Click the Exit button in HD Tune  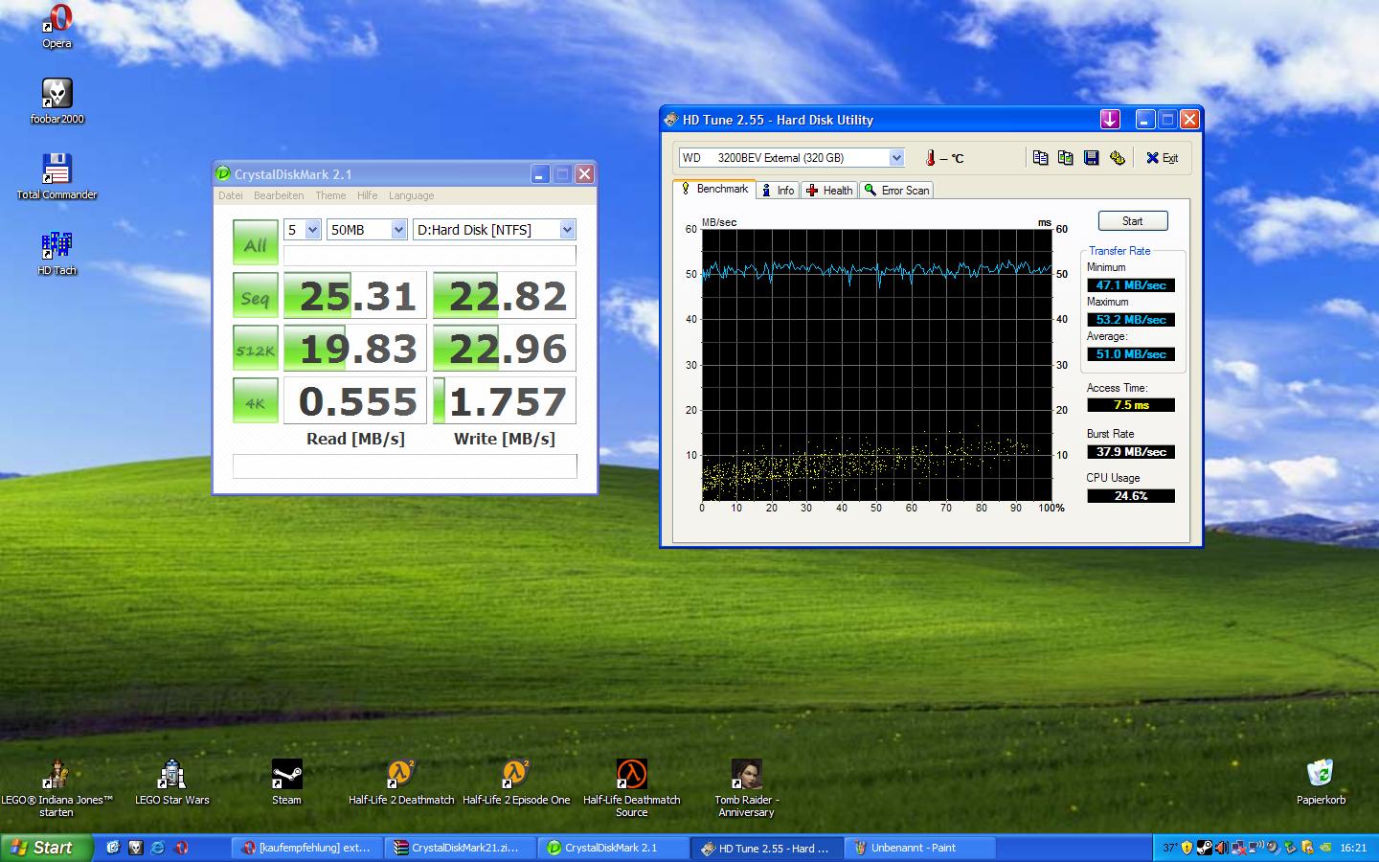(1163, 157)
